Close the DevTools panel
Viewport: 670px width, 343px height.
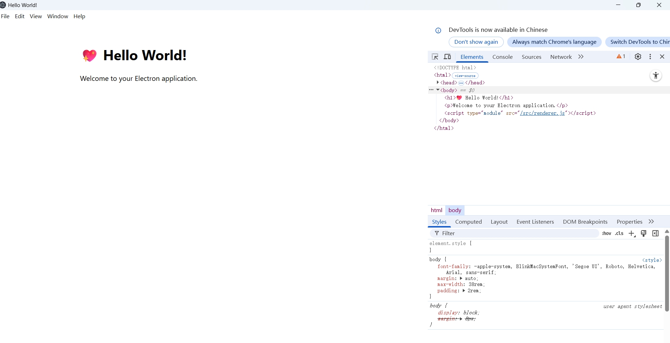pos(662,57)
